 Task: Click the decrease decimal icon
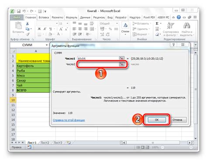point(107,34)
